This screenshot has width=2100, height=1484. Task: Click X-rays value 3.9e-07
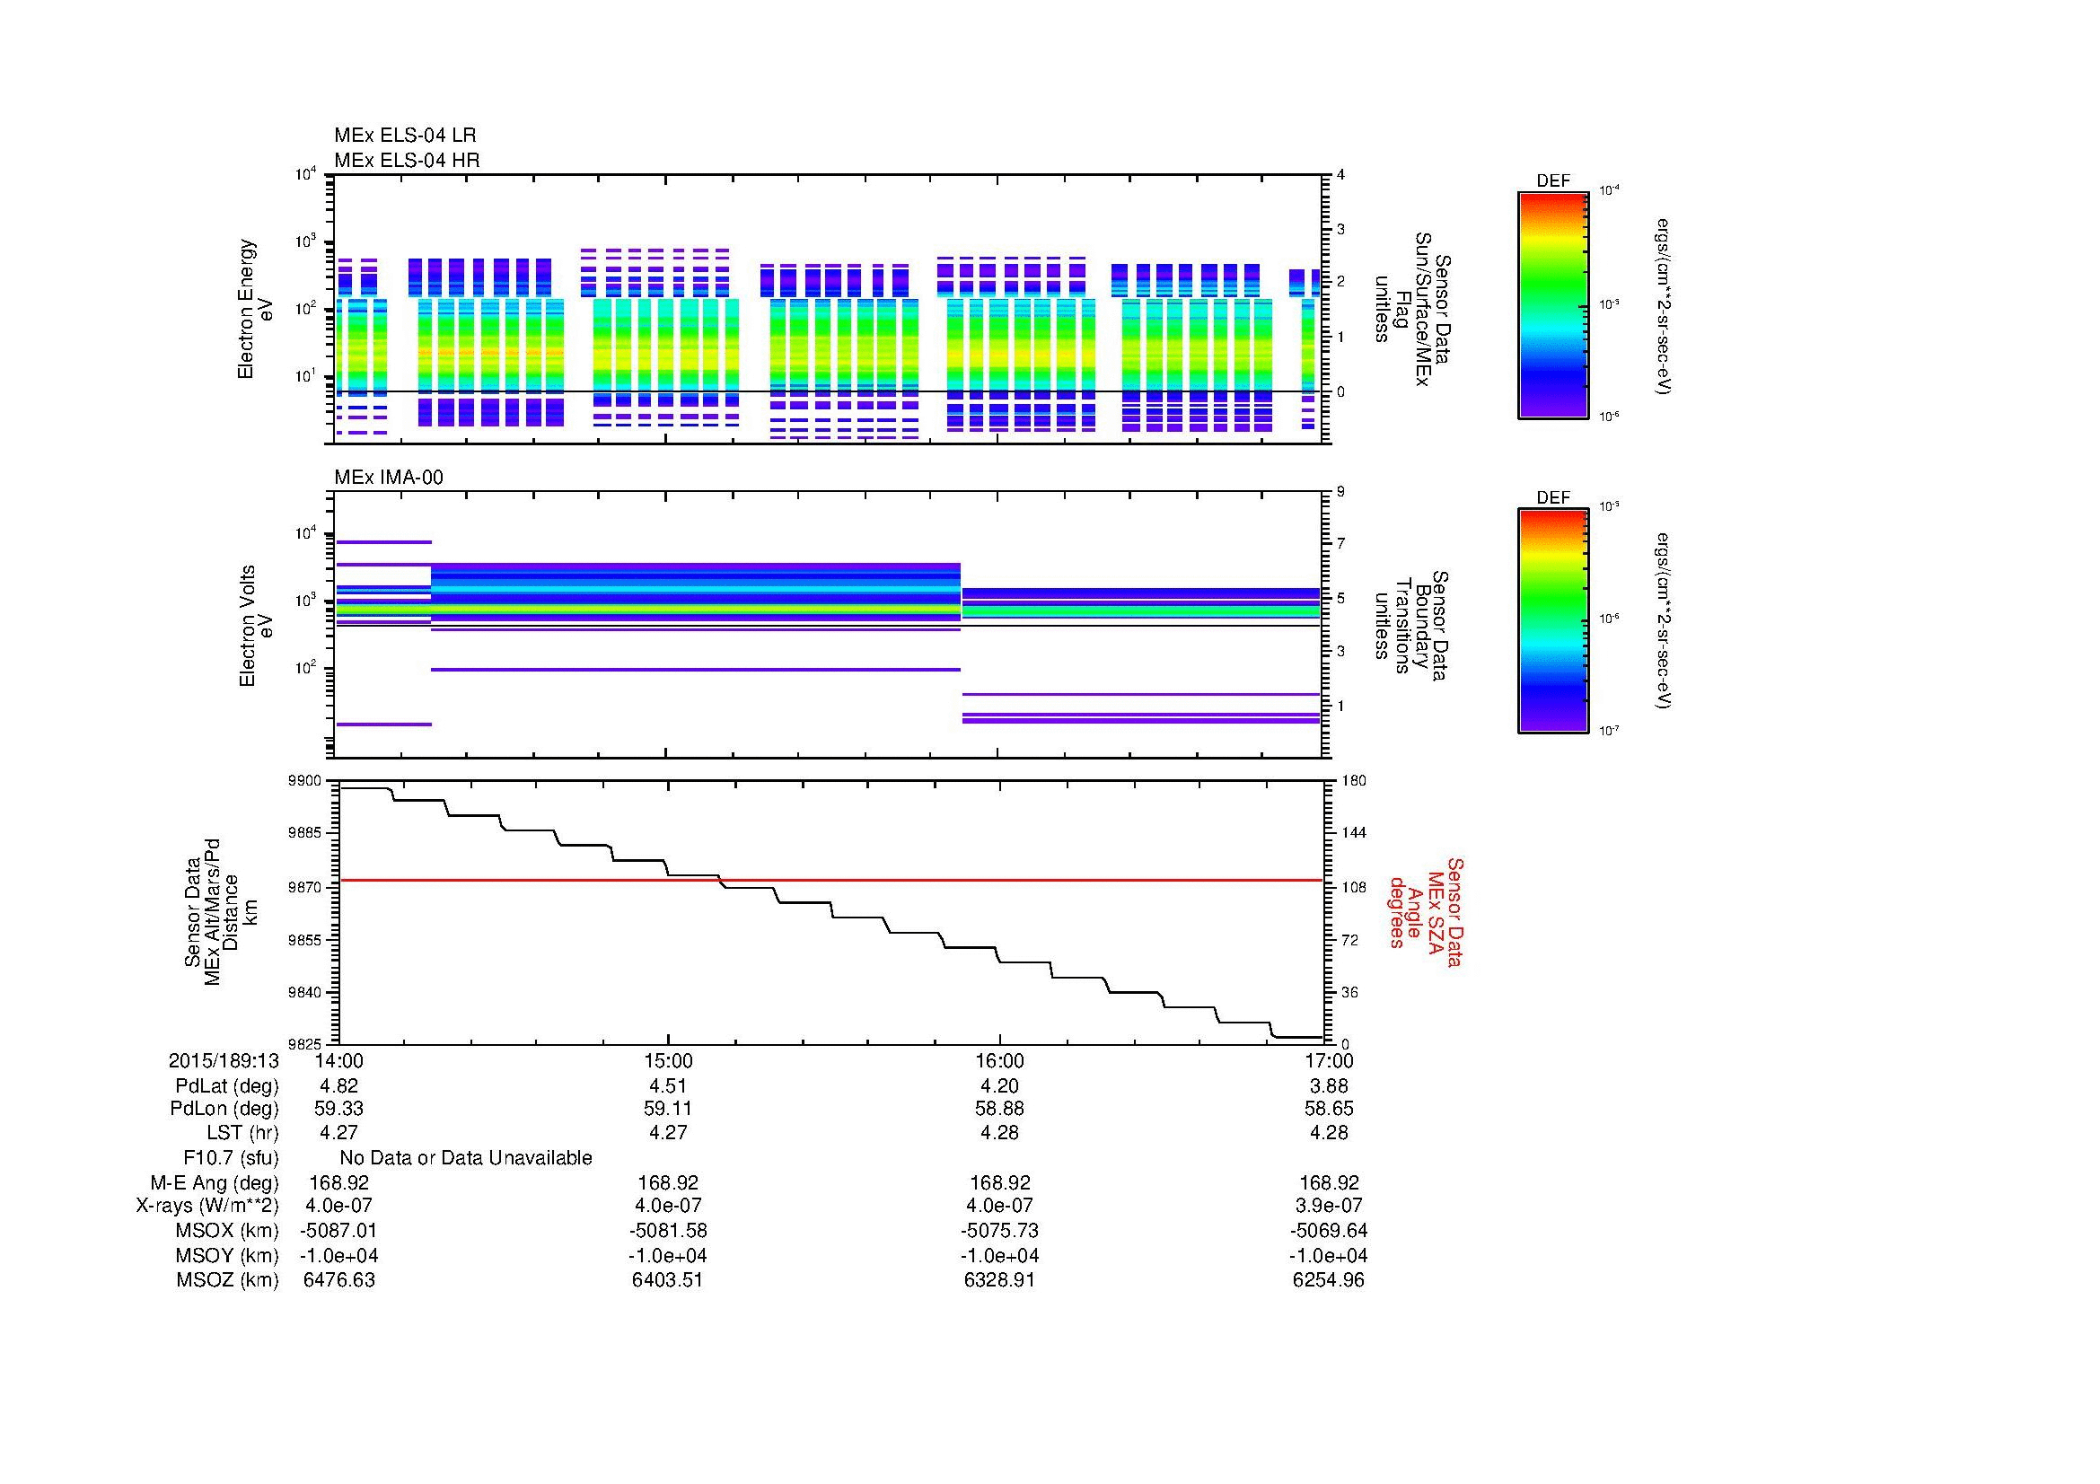1329,1206
